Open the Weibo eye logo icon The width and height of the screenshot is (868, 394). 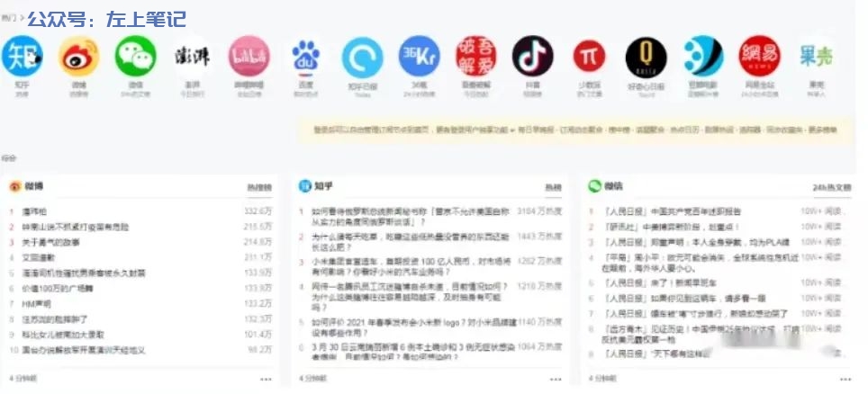[79, 56]
